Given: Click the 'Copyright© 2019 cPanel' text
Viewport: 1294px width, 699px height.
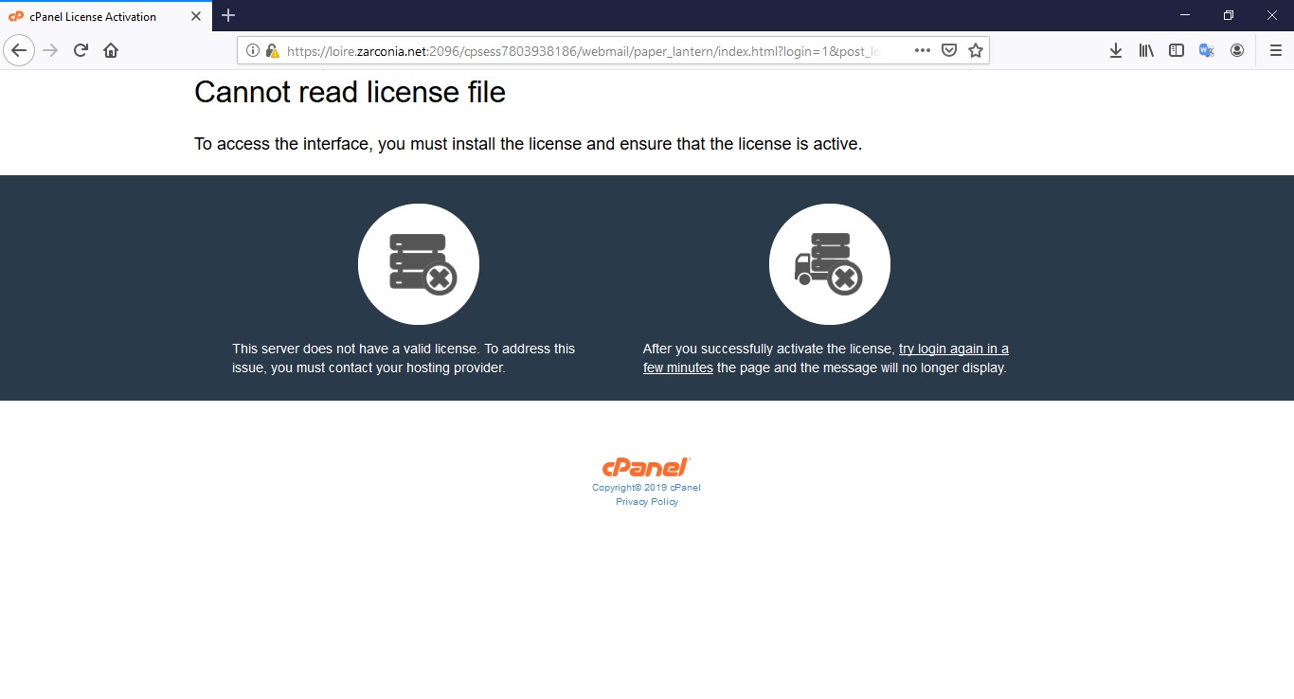Looking at the screenshot, I should pos(647,488).
